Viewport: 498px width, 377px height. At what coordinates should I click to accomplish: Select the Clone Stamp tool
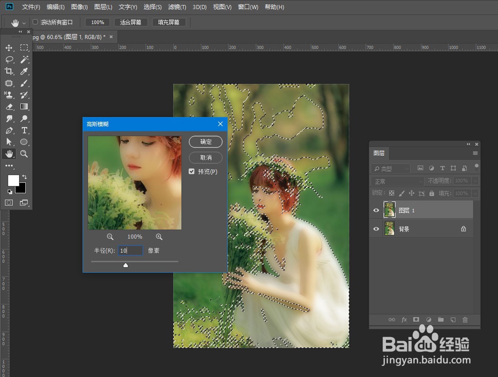tap(9, 95)
